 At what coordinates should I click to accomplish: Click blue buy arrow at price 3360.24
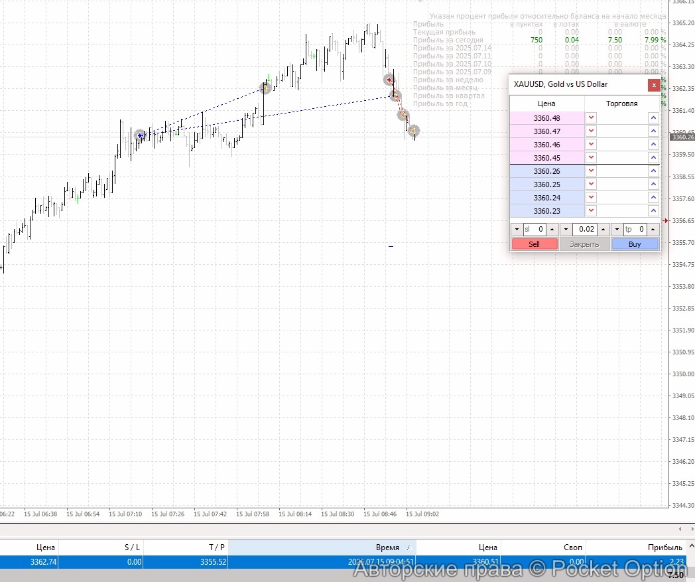653,198
